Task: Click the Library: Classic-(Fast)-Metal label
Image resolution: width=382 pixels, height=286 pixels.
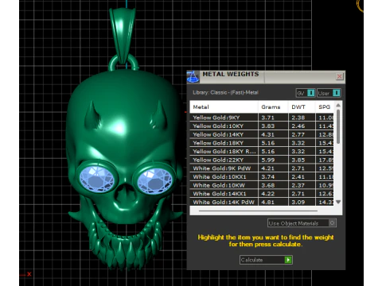Action: [225, 92]
